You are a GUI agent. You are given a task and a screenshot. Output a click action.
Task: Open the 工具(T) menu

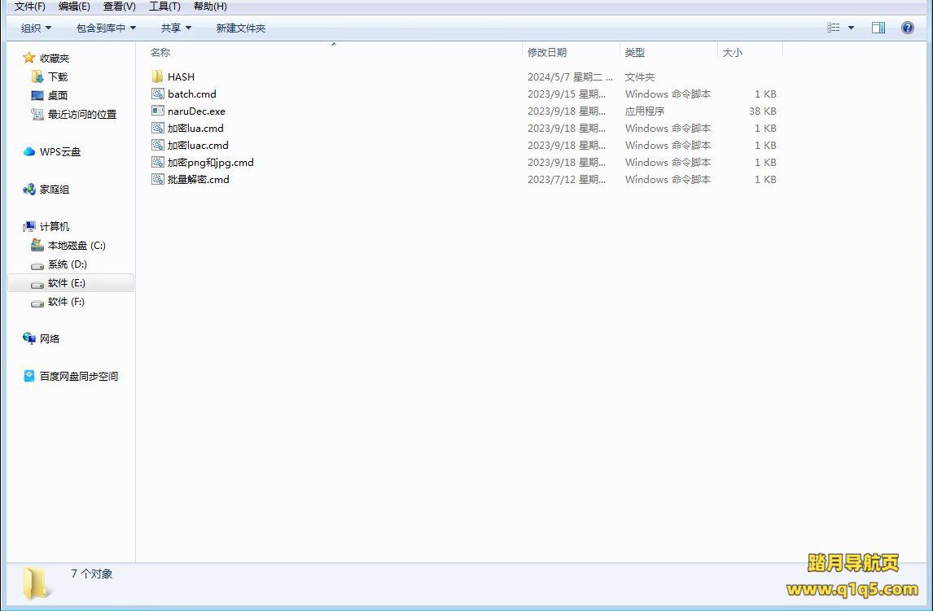pos(164,7)
